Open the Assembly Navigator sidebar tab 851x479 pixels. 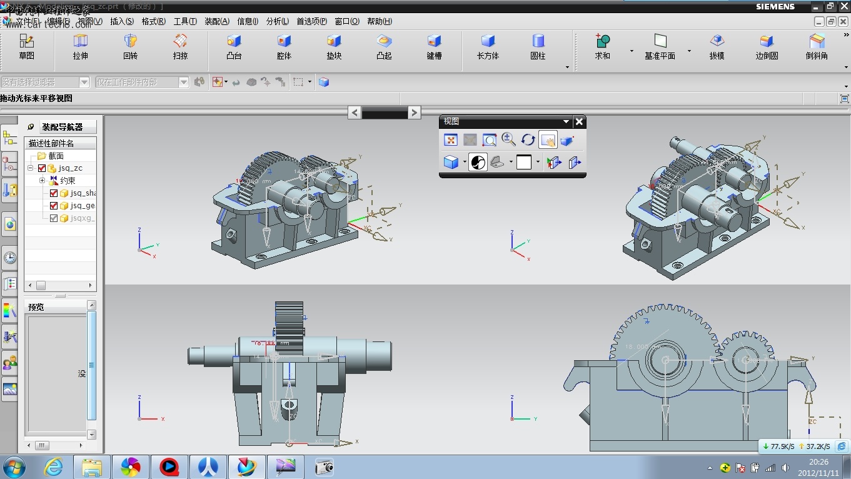pos(9,138)
